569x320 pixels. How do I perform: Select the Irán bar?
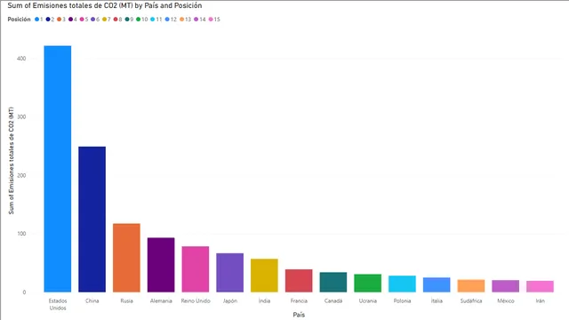541,286
